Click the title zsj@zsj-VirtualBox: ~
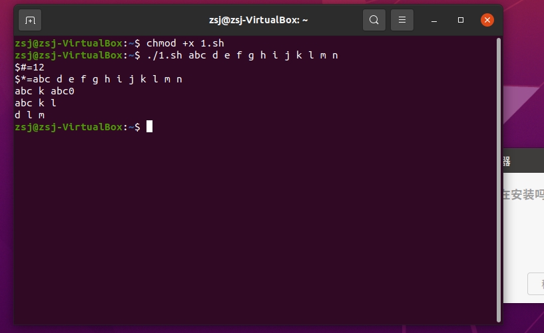The width and height of the screenshot is (544, 333). (258, 20)
